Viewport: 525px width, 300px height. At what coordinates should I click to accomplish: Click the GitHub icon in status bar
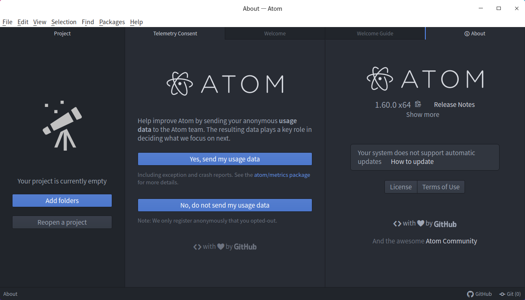(470, 294)
